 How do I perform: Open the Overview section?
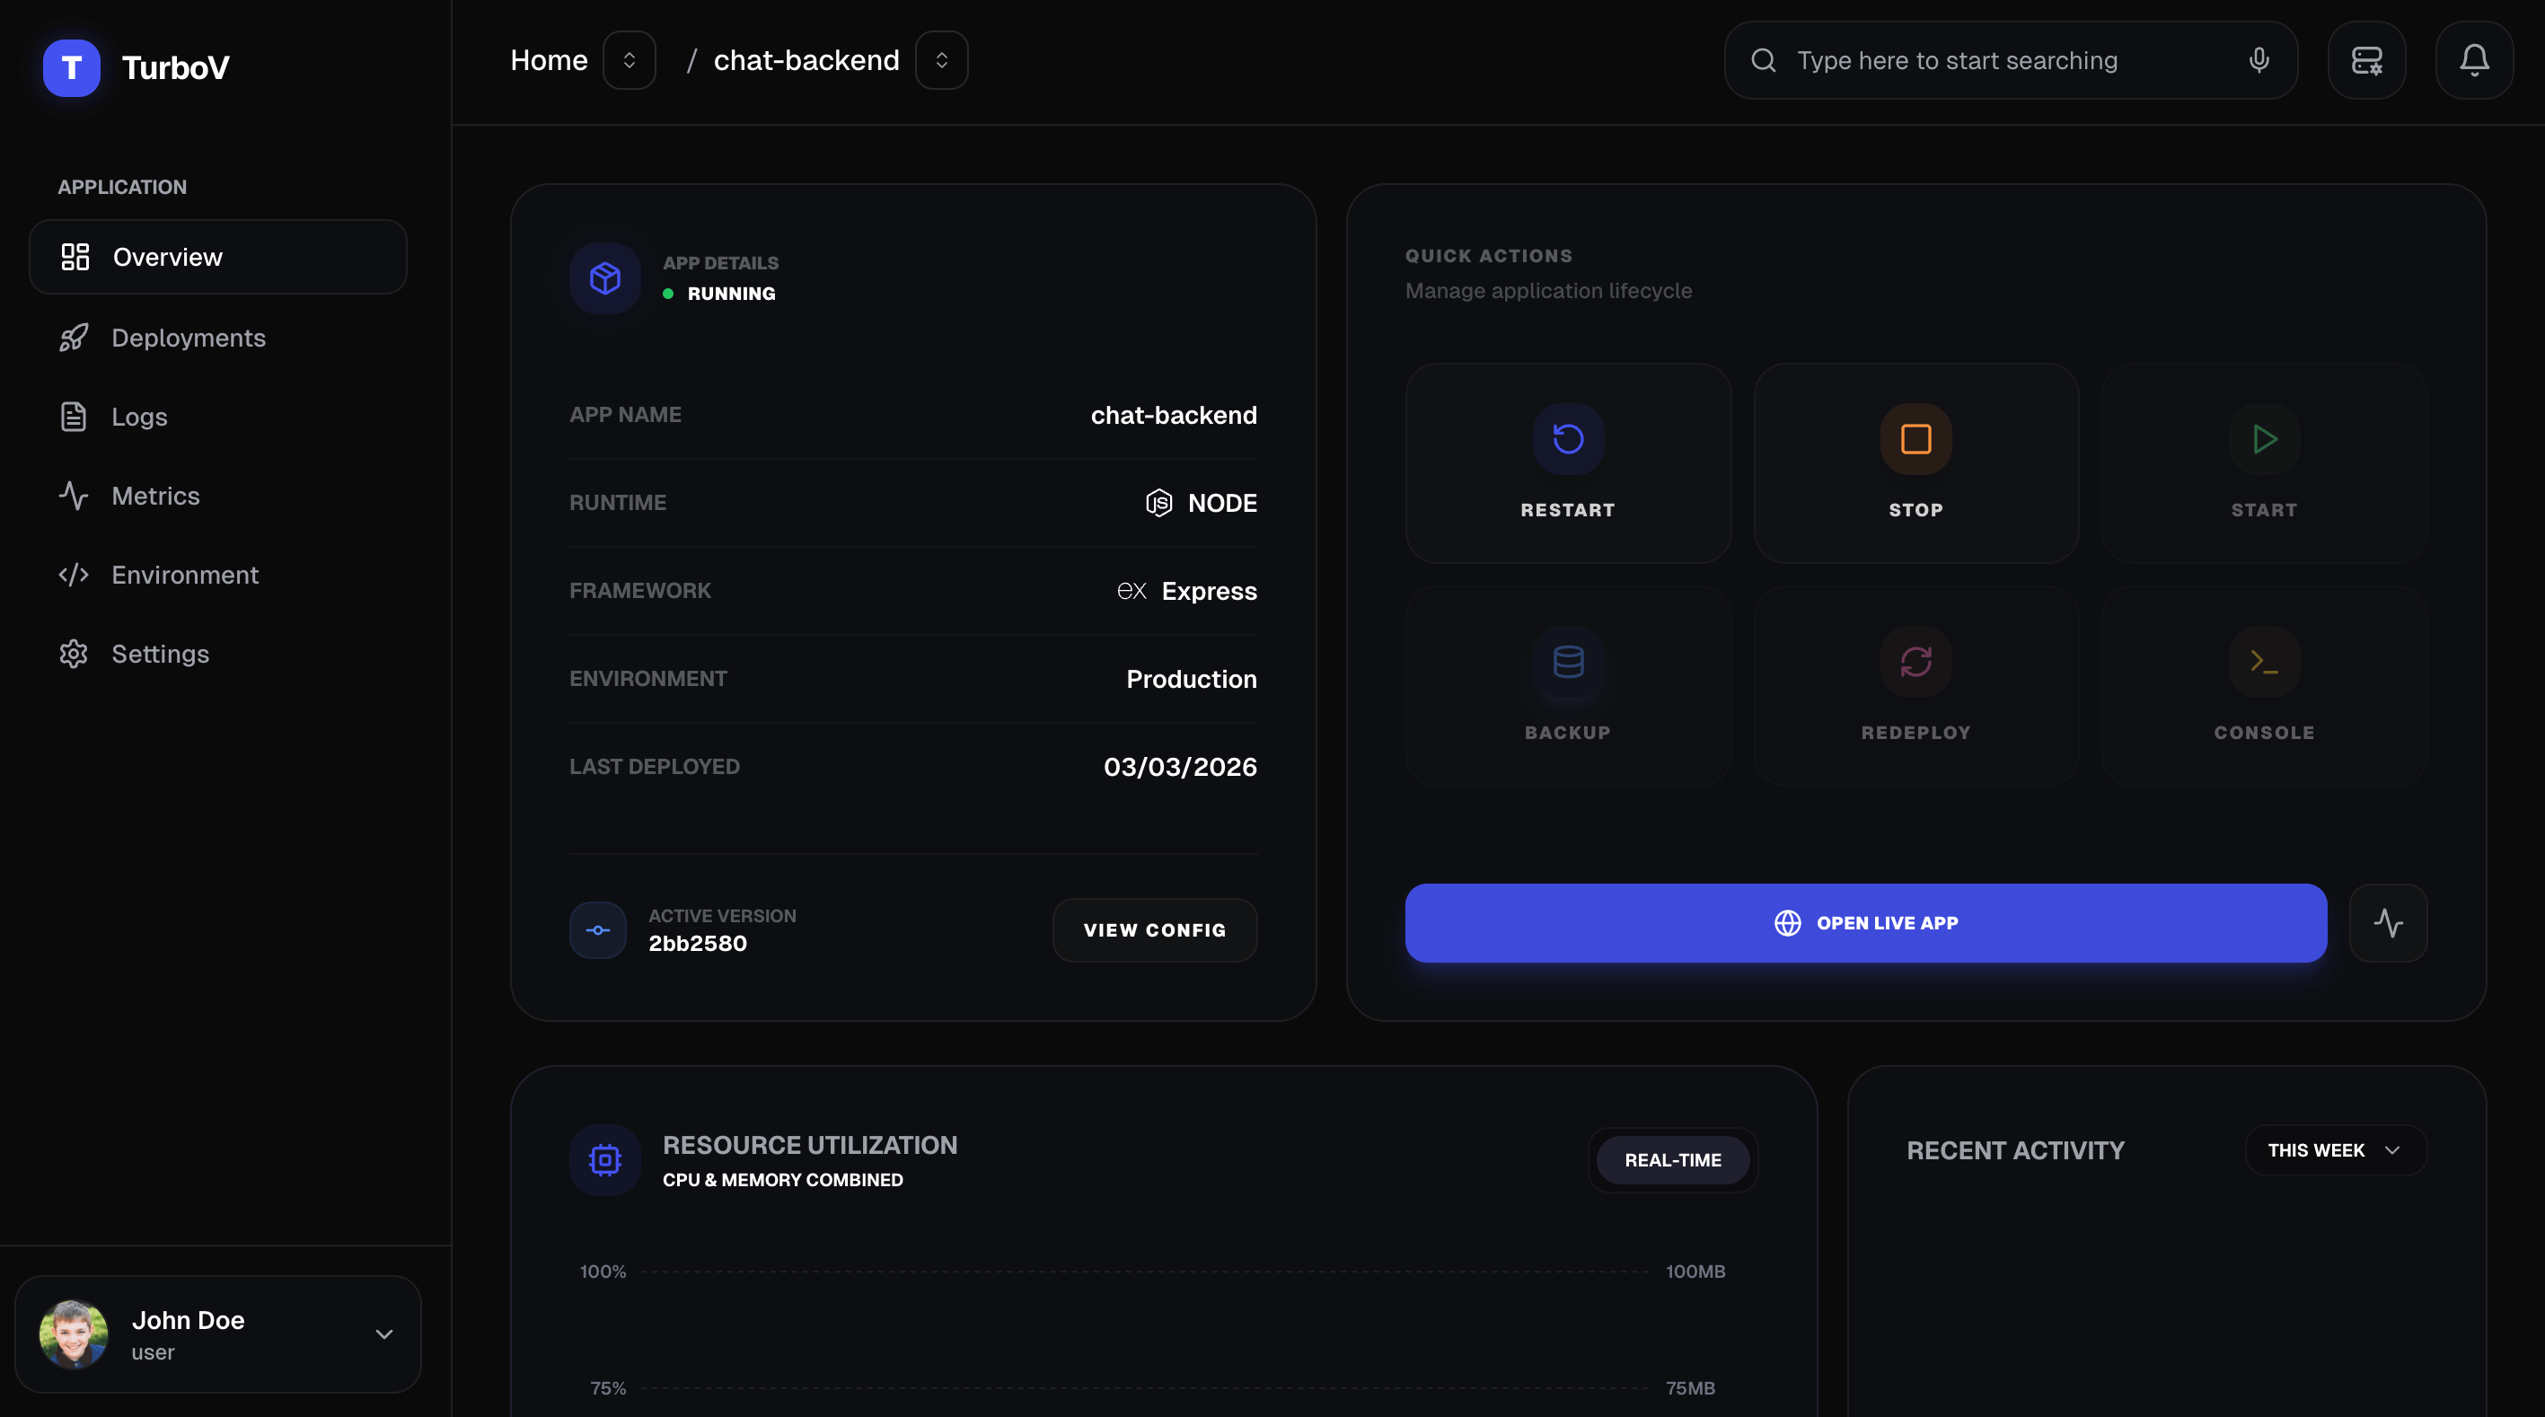coord(217,257)
